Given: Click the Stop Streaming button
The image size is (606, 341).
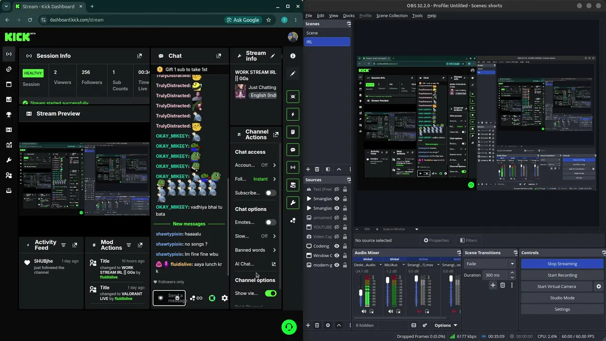Looking at the screenshot, I should pos(562,264).
